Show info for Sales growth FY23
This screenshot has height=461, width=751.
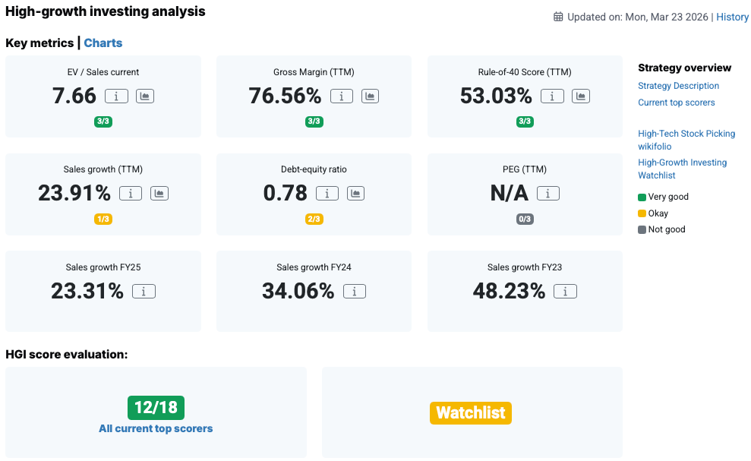565,291
